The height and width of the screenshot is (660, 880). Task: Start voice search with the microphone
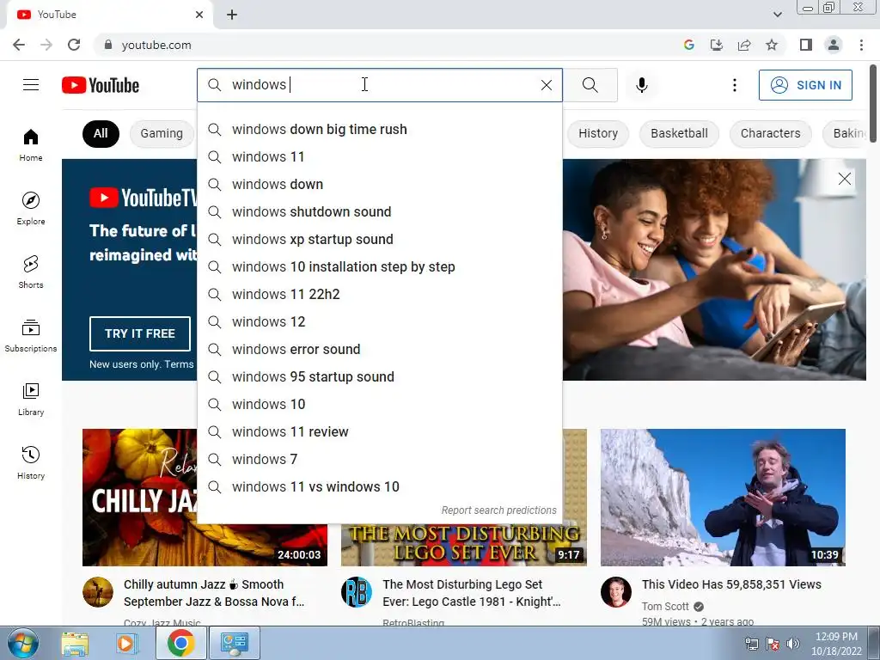point(641,85)
